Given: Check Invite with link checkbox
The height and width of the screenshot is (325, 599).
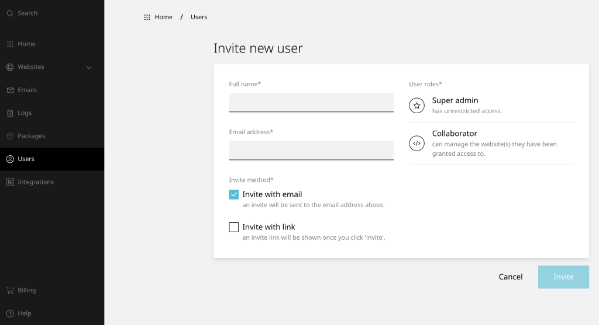Looking at the screenshot, I should click(x=234, y=227).
